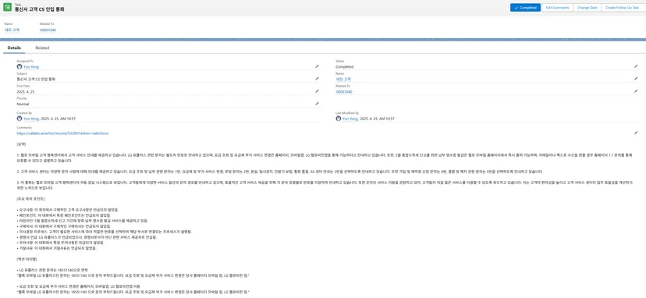Image resolution: width=646 pixels, height=298 pixels.
Task: Edit the Name field pencil in details
Action: 636,78
